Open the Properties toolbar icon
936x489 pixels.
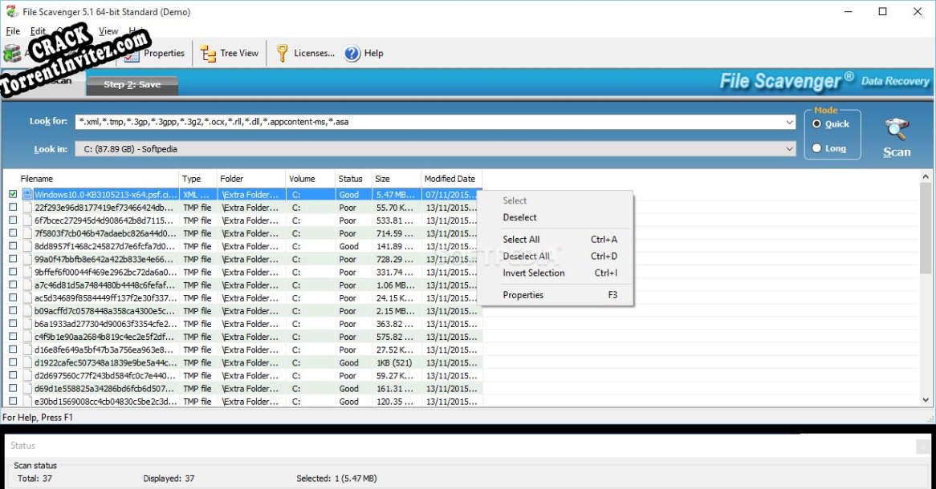tap(132, 54)
